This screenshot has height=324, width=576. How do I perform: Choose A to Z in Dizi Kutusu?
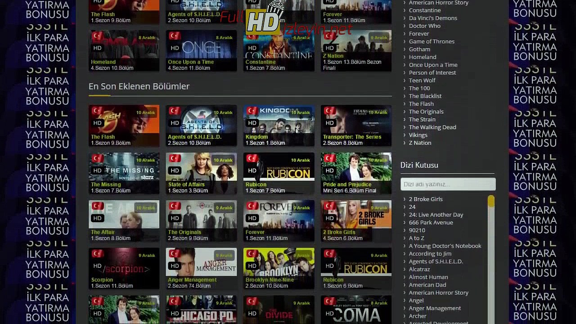pyautogui.click(x=416, y=238)
